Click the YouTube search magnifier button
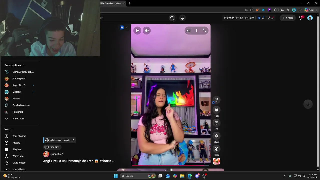 [x=172, y=18]
